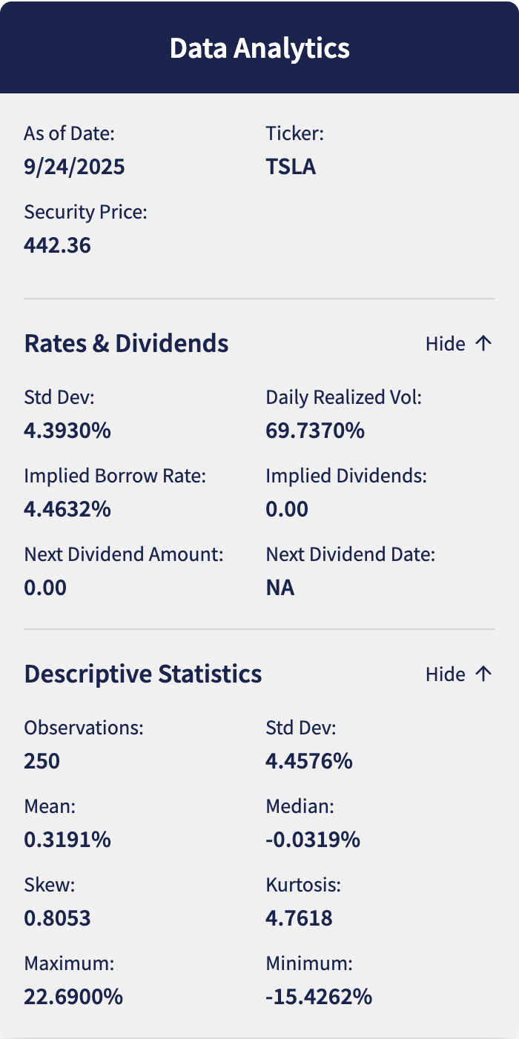
Task: Select the TSLA ticker value
Action: [x=291, y=167]
